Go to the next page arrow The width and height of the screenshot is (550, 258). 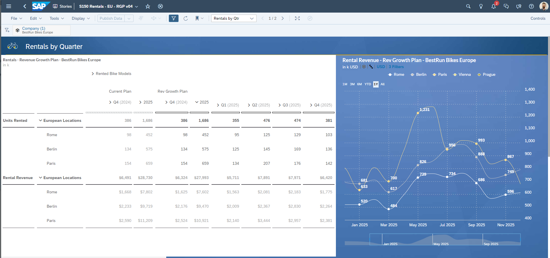click(x=283, y=18)
